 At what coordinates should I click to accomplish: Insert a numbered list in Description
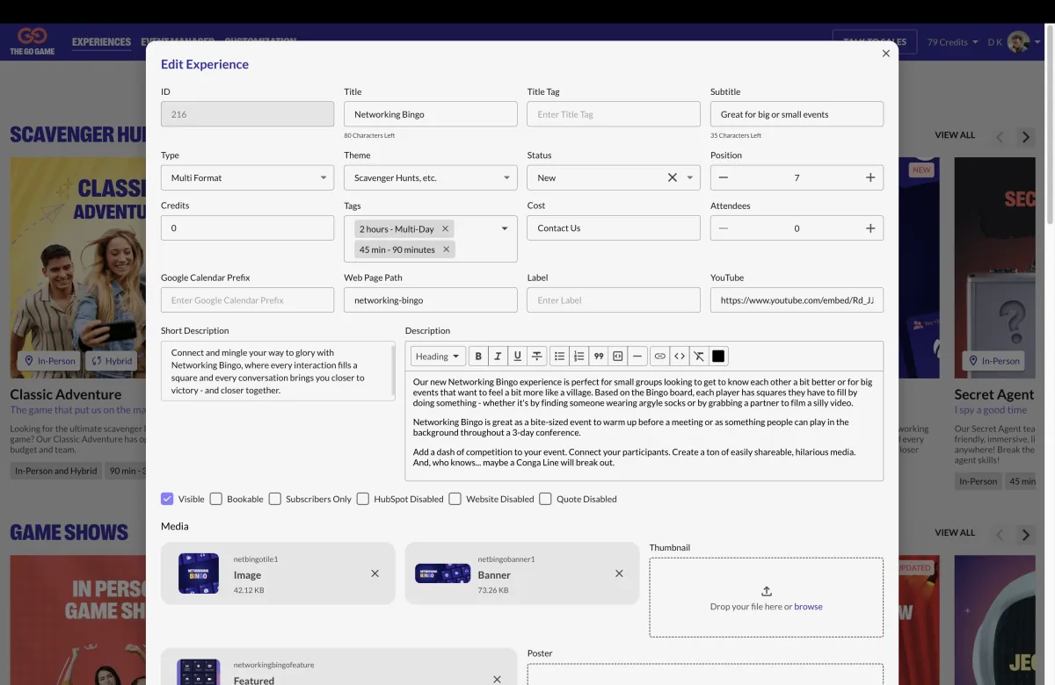(x=578, y=357)
